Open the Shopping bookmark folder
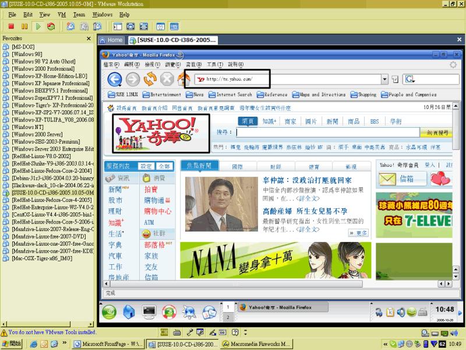Screen dimensions: 466x350 pos(363,94)
